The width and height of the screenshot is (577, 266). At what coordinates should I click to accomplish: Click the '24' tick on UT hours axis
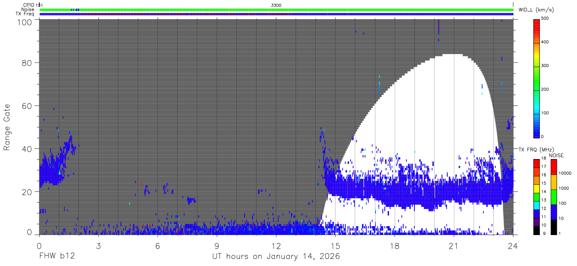pos(513,245)
